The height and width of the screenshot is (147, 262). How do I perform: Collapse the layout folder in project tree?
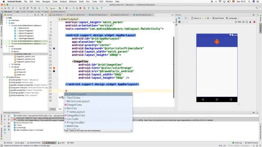coord(9,51)
